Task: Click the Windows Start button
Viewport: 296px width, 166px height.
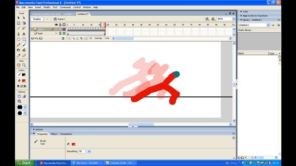Action: [x=25, y=163]
